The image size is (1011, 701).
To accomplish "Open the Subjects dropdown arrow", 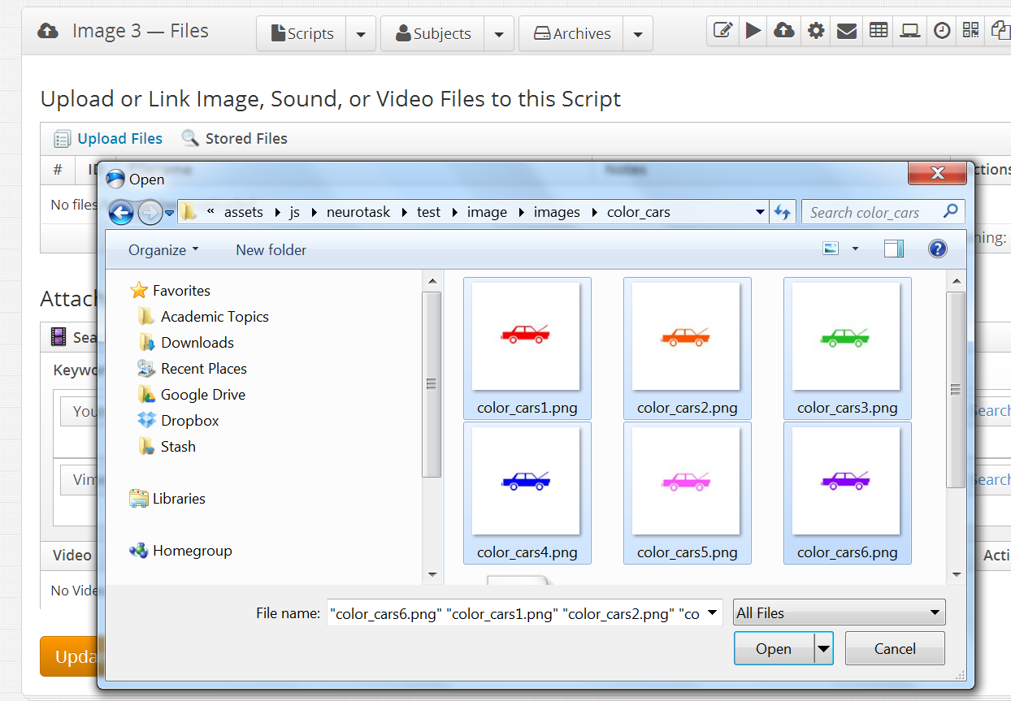I will click(x=498, y=33).
